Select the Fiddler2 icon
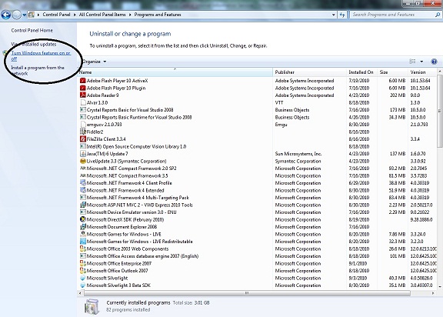443x317 pixels. [x=83, y=132]
